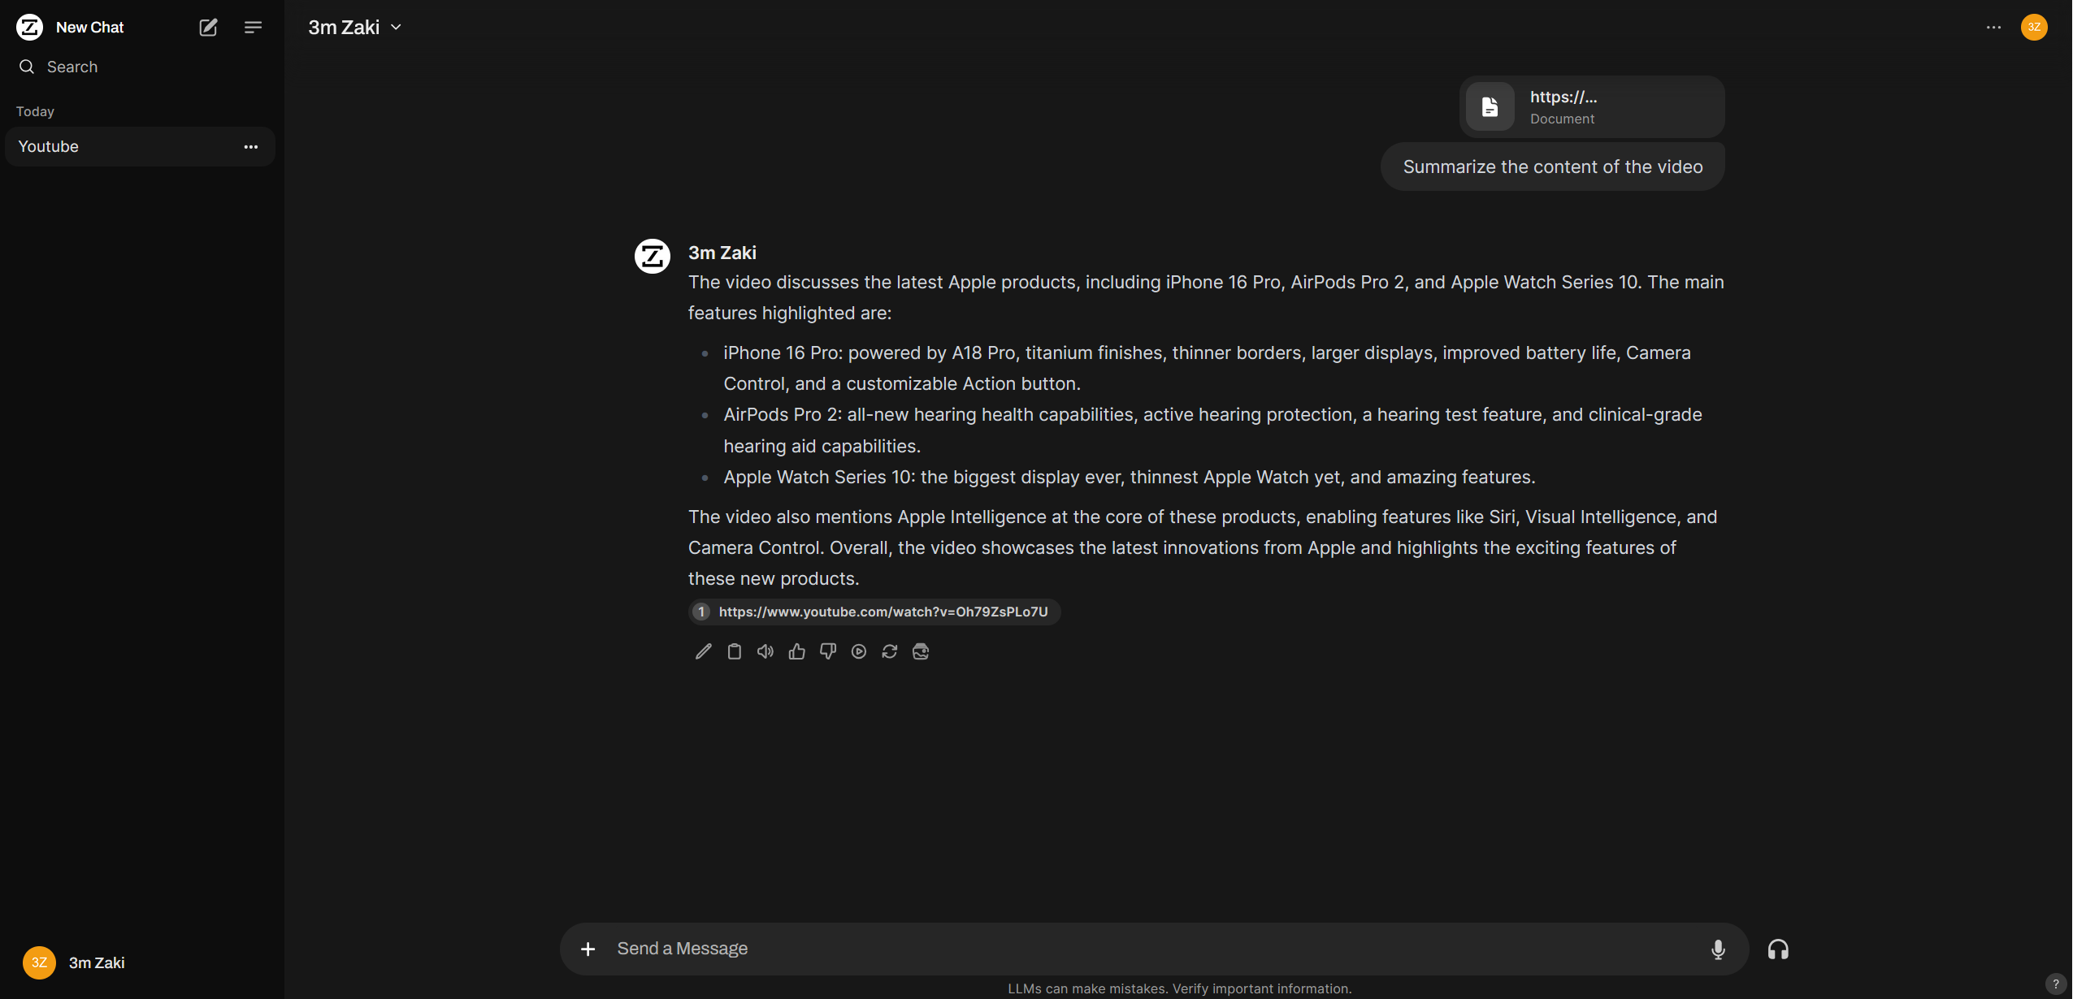Give the response a thumbs down
The width and height of the screenshot is (2073, 999).
click(x=827, y=651)
